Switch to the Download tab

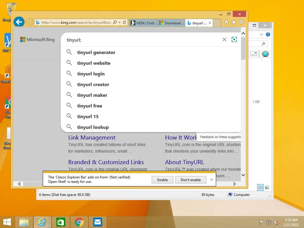tap(171, 23)
